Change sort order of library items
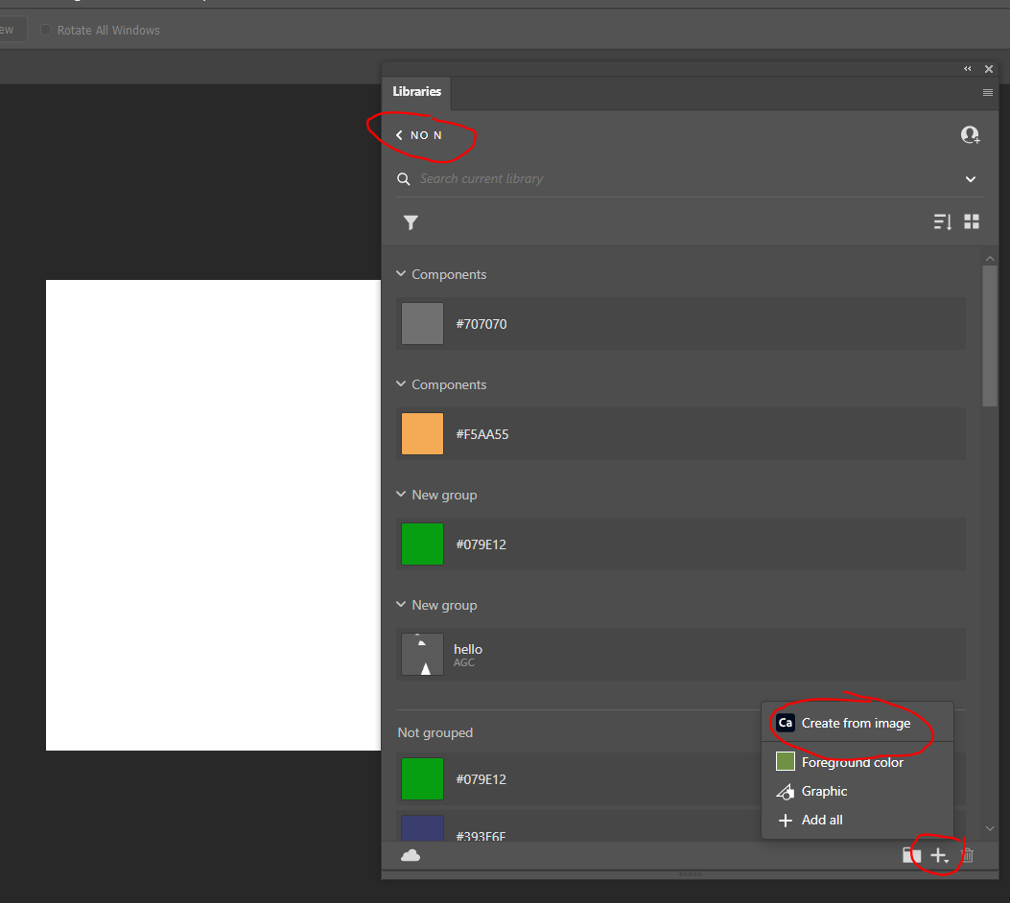The image size is (1010, 903). (941, 221)
